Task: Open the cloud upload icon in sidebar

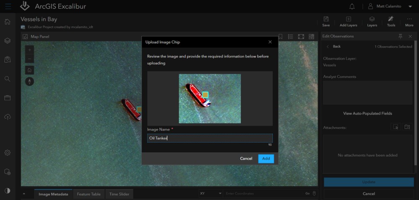Action: pos(8,116)
